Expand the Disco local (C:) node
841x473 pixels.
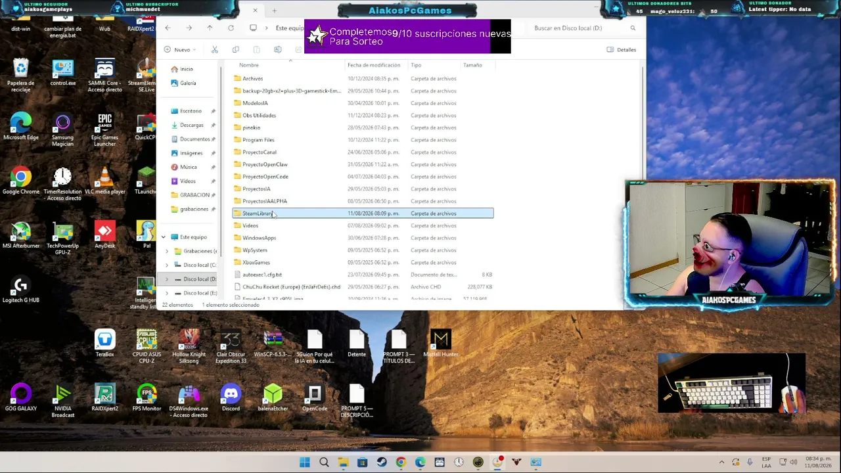click(x=167, y=265)
